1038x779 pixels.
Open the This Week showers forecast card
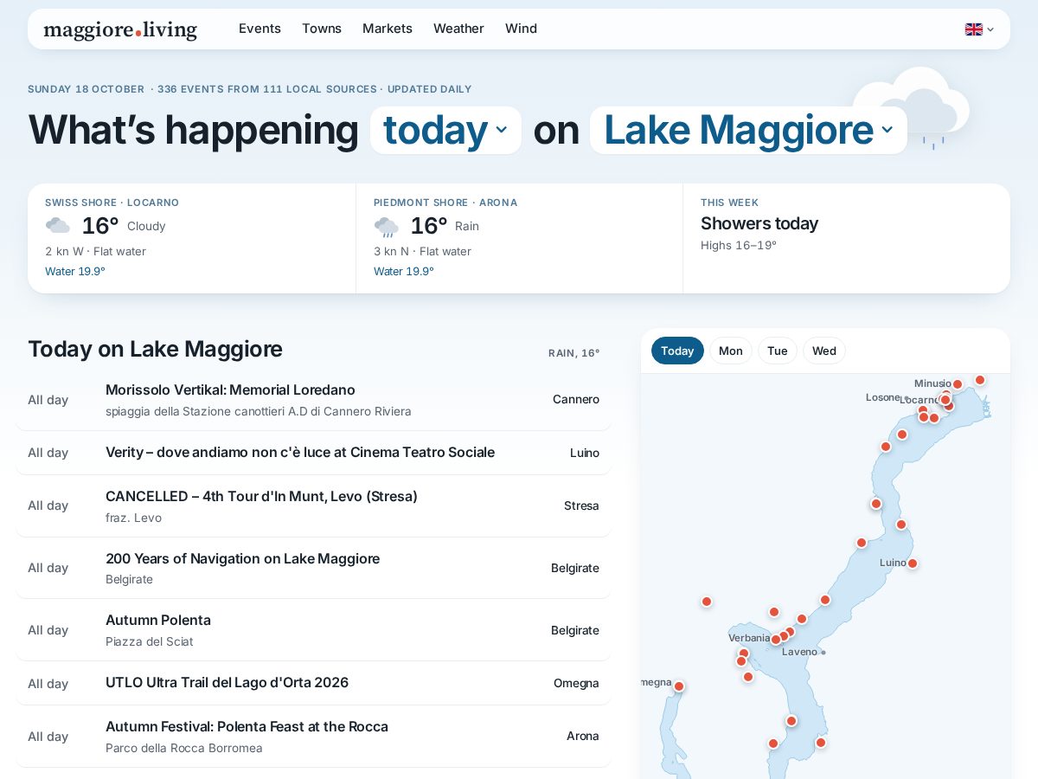(x=846, y=238)
